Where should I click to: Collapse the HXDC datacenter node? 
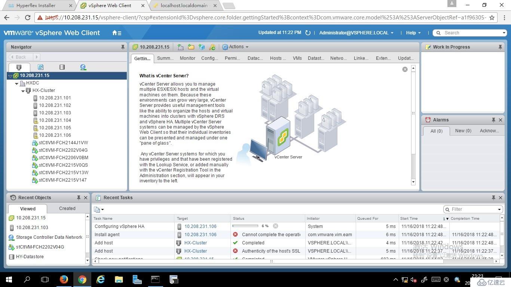(x=16, y=83)
